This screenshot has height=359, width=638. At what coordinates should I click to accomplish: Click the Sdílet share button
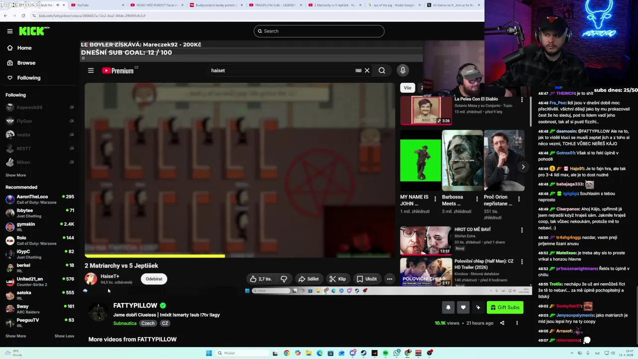tap(308, 279)
